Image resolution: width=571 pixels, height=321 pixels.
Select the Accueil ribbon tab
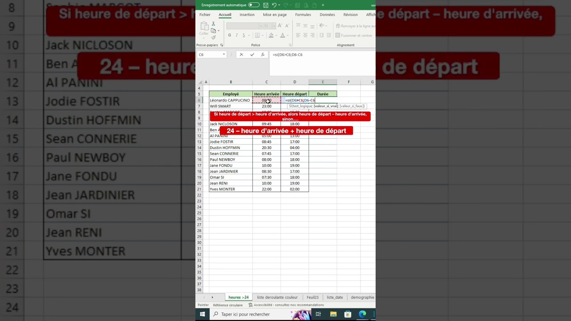click(225, 15)
